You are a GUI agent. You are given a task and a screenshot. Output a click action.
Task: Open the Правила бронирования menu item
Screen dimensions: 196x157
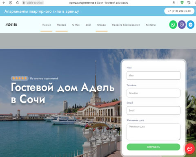coord(126,25)
